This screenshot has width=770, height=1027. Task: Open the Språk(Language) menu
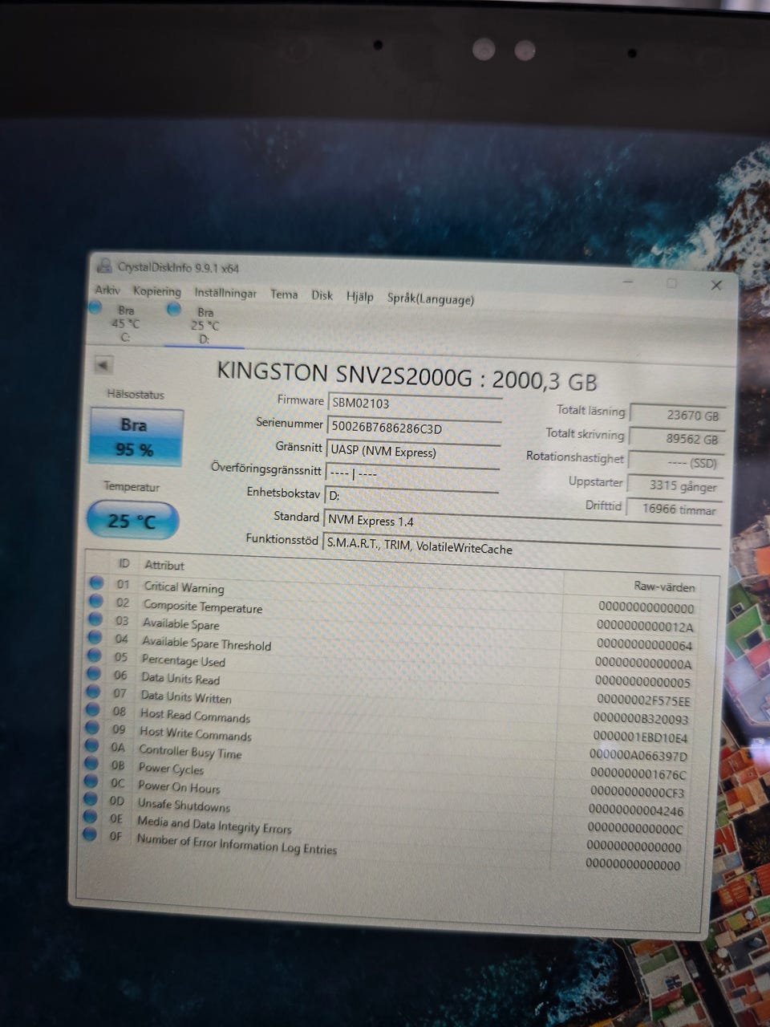tap(431, 298)
